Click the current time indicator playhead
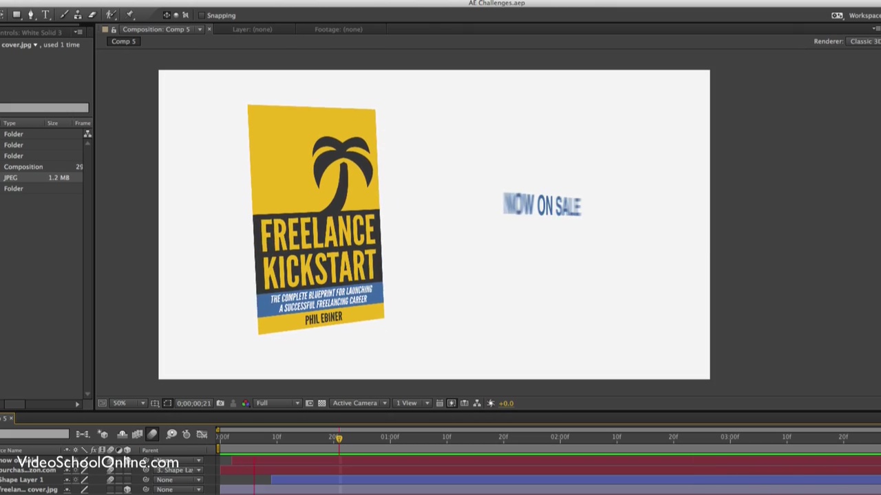 (339, 437)
